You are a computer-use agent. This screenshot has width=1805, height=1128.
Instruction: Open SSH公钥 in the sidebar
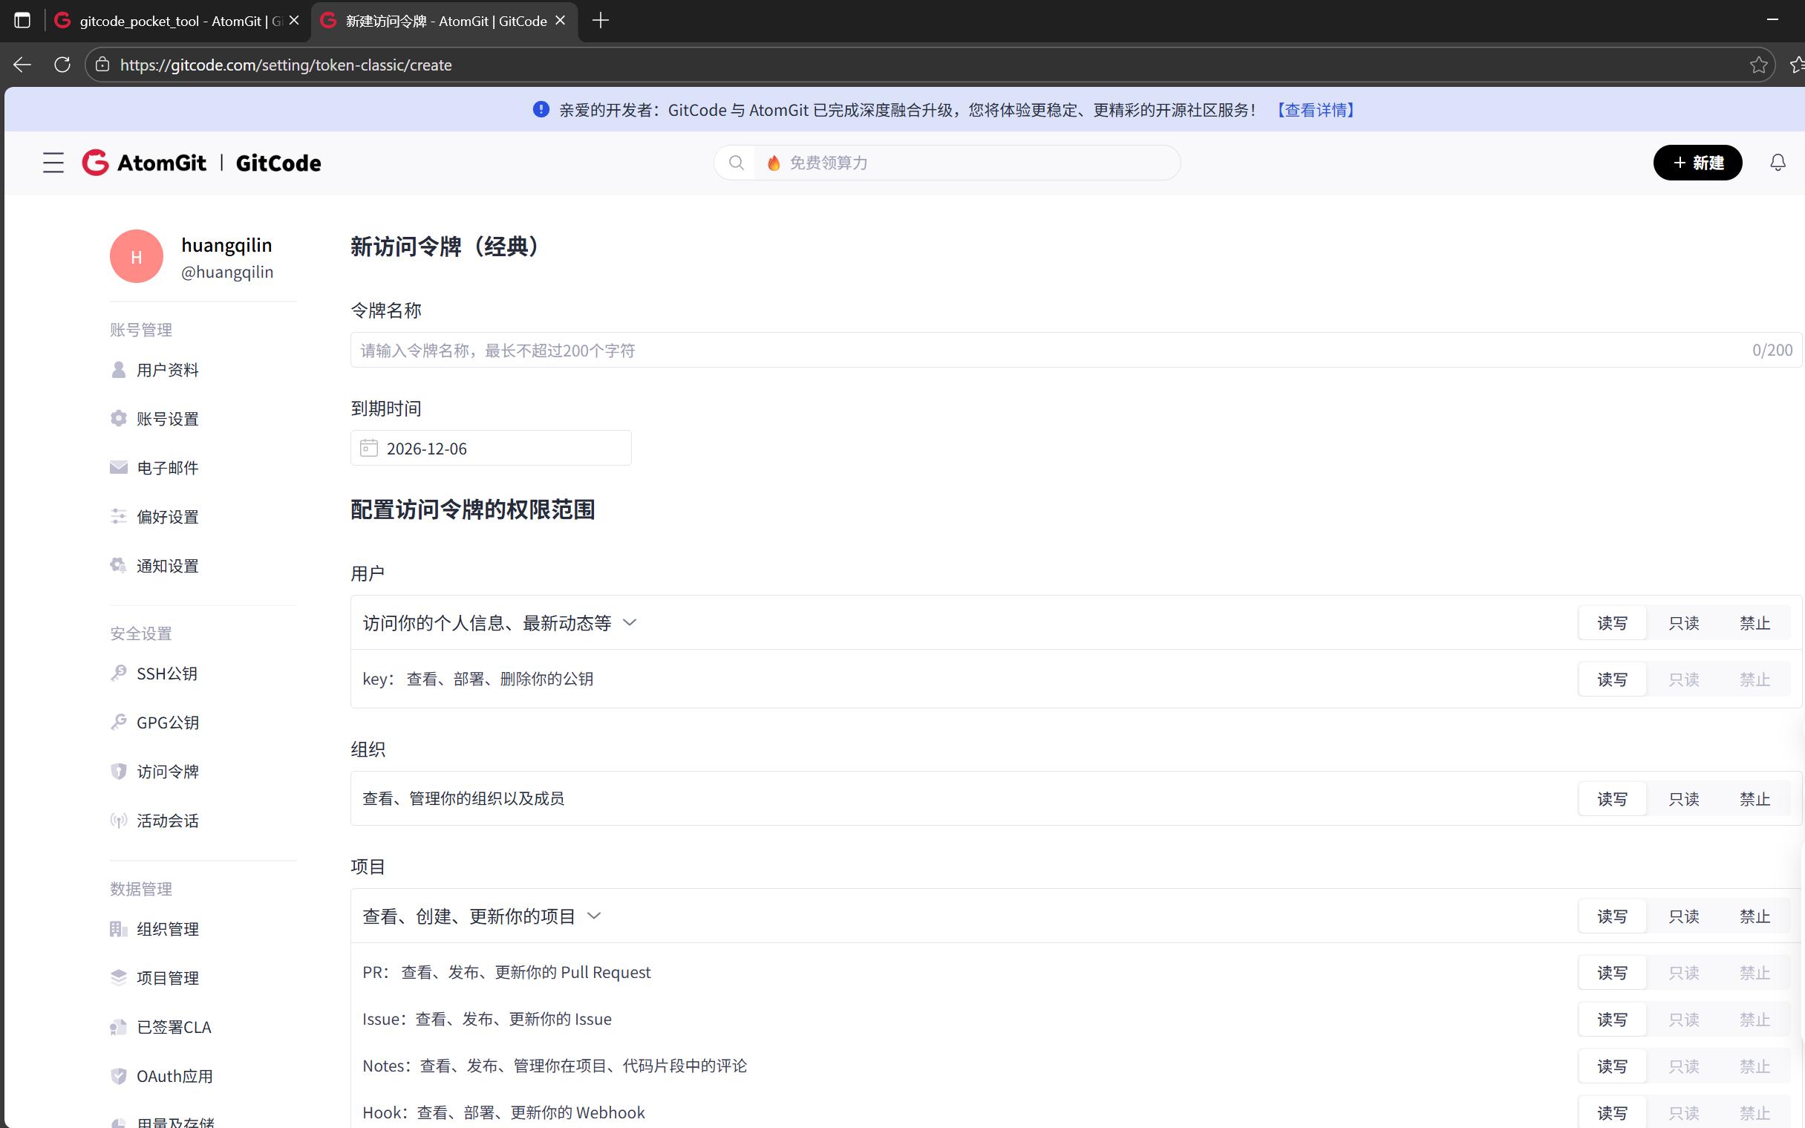tap(166, 674)
